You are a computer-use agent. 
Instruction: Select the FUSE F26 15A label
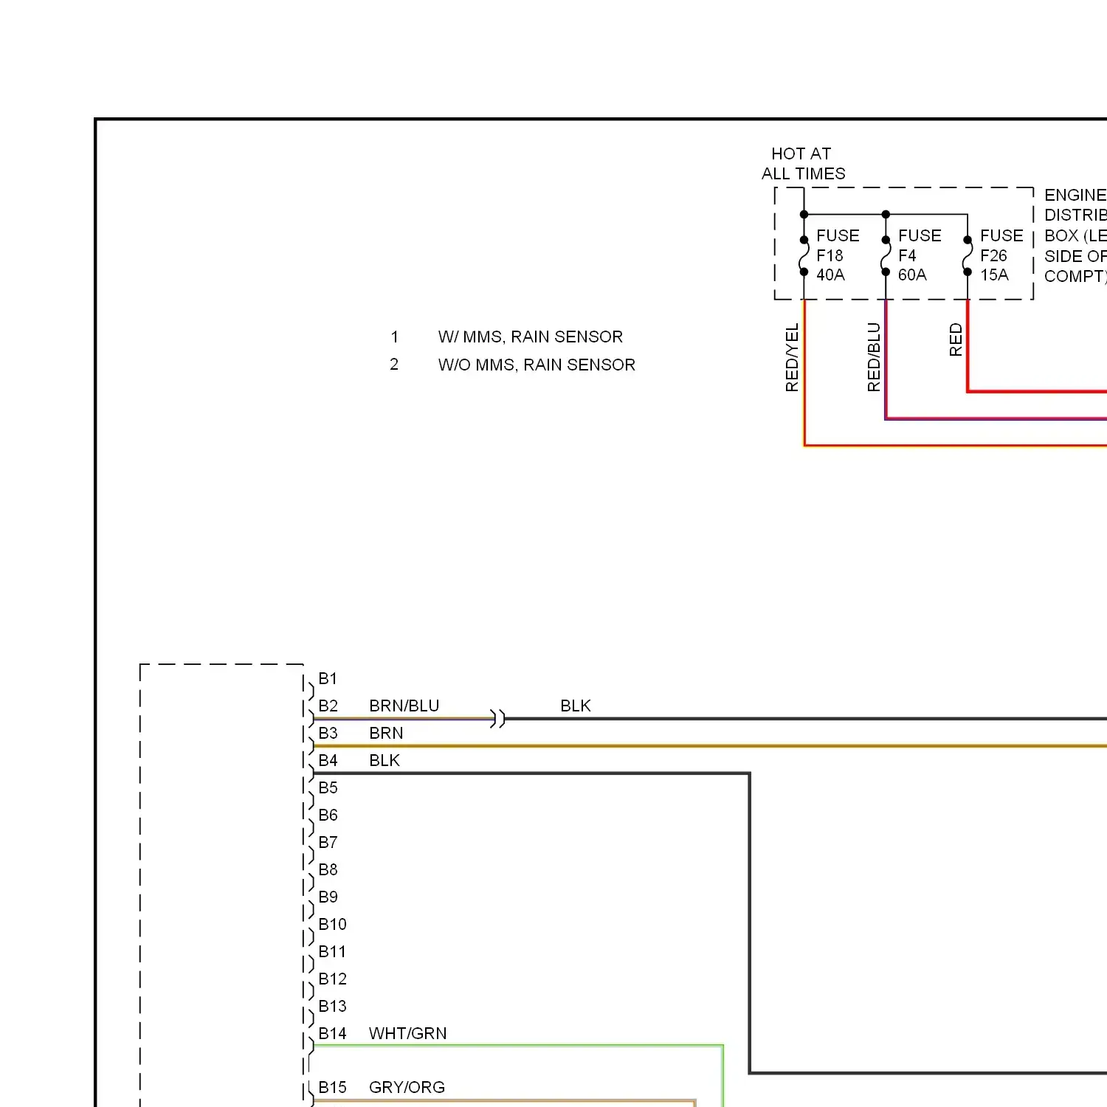[x=1001, y=255]
